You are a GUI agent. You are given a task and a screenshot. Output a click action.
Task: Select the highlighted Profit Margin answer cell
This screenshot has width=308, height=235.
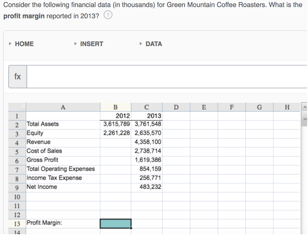pos(116,223)
